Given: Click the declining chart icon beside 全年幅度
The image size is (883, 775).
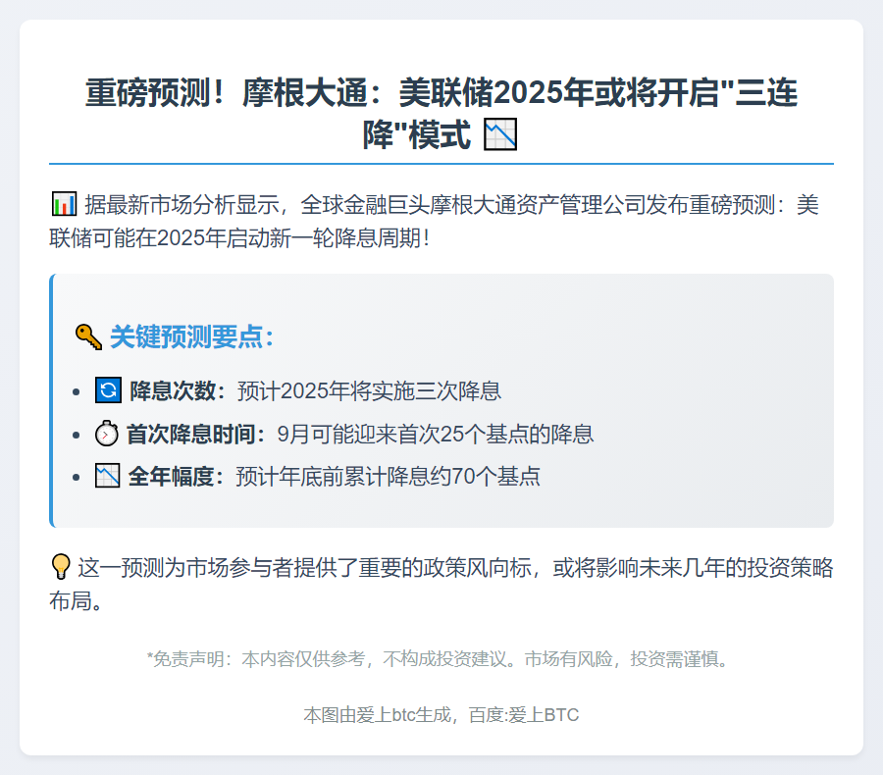Looking at the screenshot, I should [x=108, y=477].
